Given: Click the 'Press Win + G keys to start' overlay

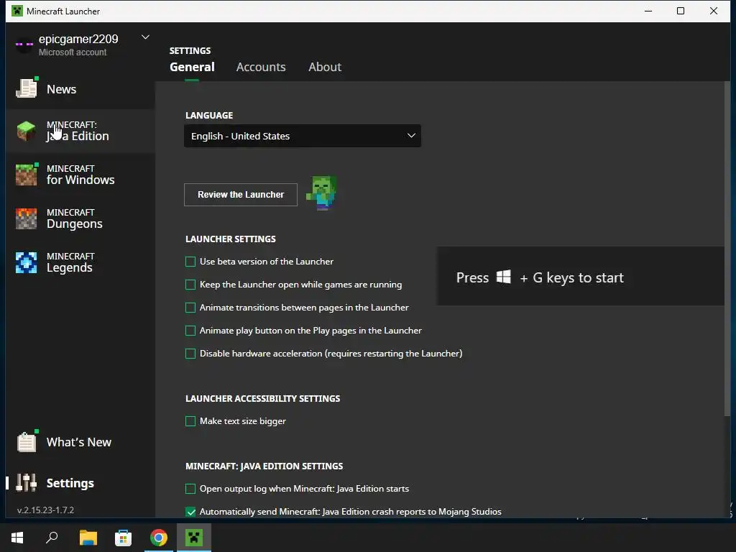Looking at the screenshot, I should coord(581,277).
